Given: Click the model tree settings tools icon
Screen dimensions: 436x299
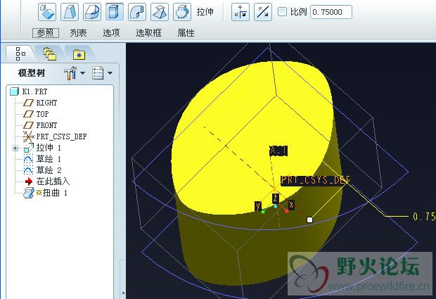Looking at the screenshot, I should point(70,73).
